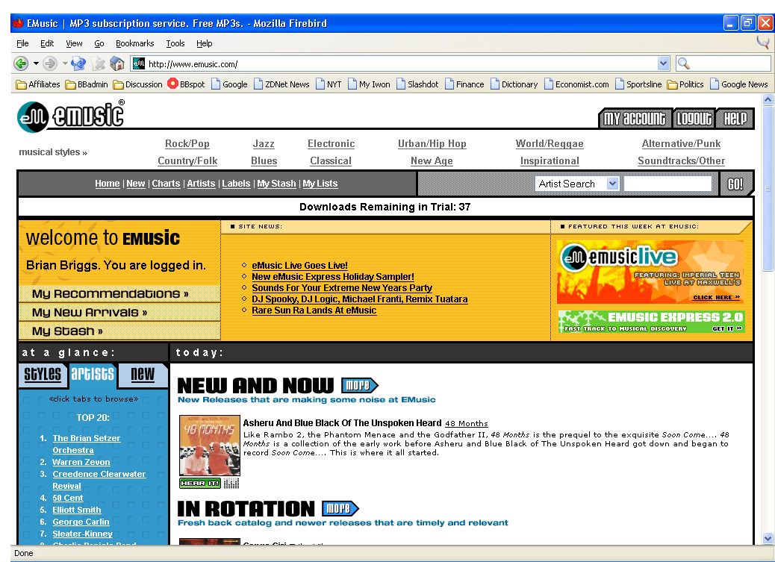Open the Back button history dropdown arrow
The image size is (775, 562).
36,63
